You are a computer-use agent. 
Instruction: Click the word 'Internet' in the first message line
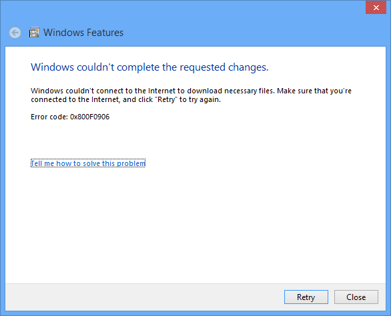click(161, 91)
